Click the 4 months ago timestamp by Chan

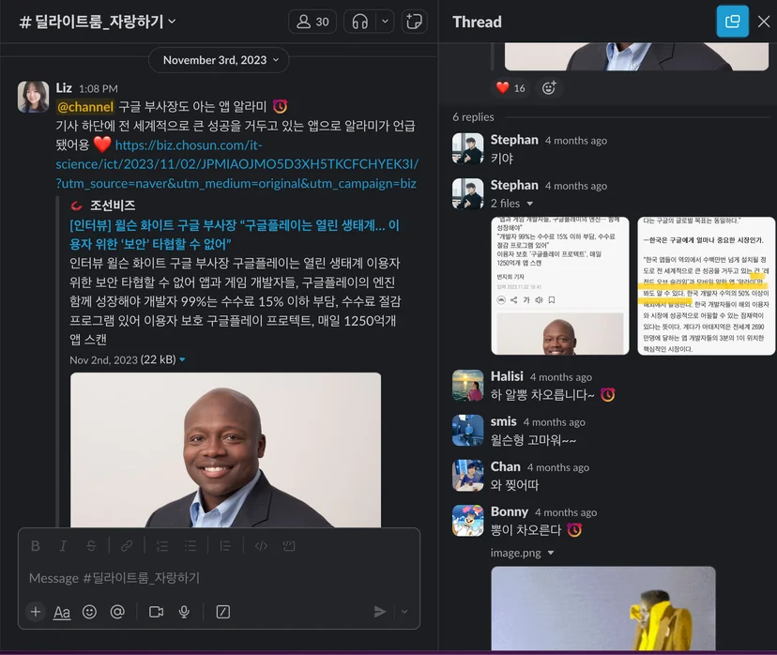point(558,467)
